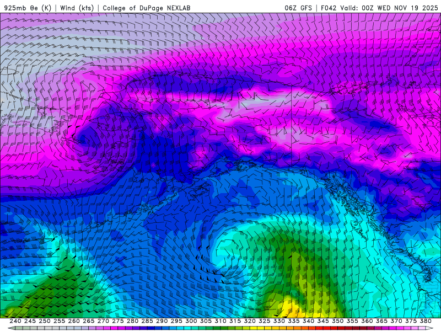Click the 325 color scale label
The height and width of the screenshot is (331, 441).
pyautogui.click(x=264, y=321)
